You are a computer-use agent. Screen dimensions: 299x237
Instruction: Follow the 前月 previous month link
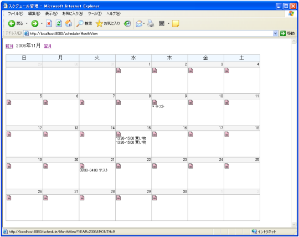point(9,46)
